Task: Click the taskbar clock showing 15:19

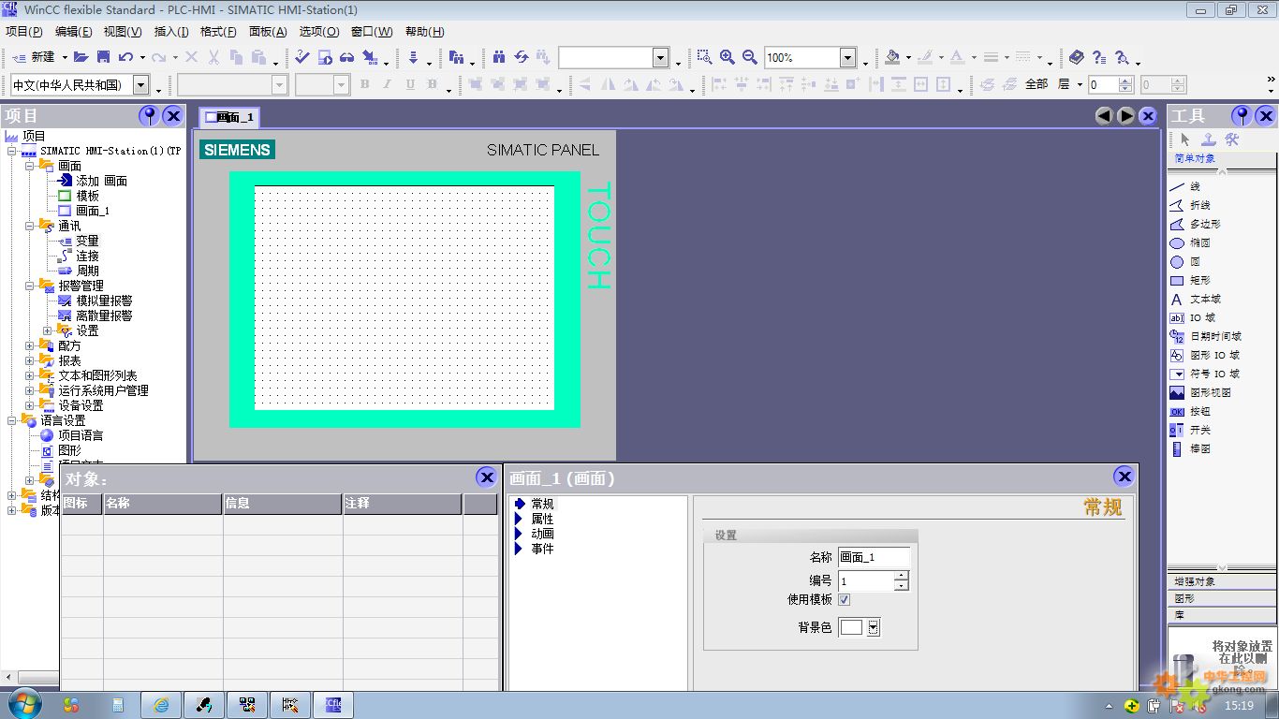Action: coord(1239,705)
